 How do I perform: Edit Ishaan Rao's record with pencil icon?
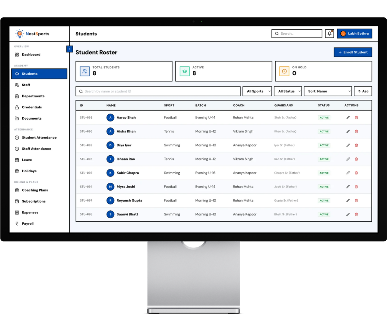(348, 159)
